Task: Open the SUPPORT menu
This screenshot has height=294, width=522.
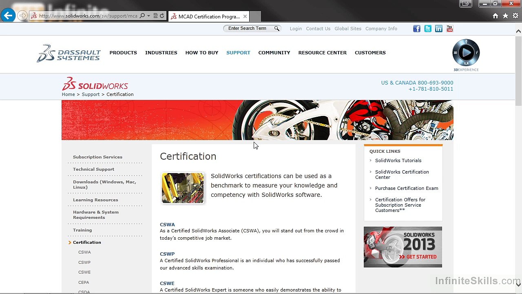Action: click(238, 53)
